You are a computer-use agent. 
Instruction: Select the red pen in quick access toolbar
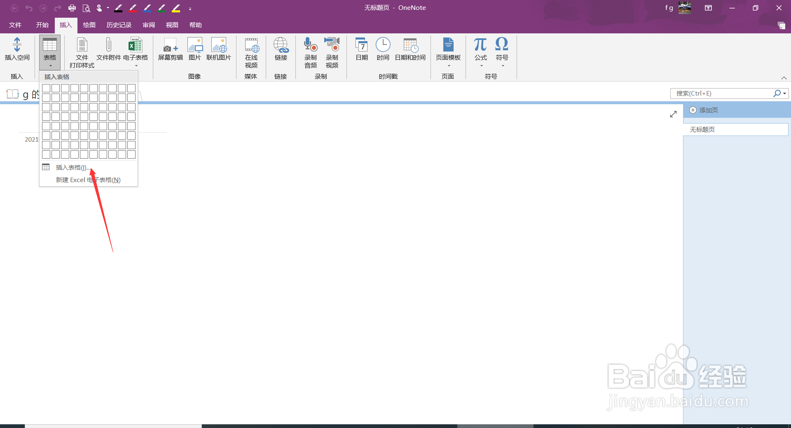tap(133, 8)
